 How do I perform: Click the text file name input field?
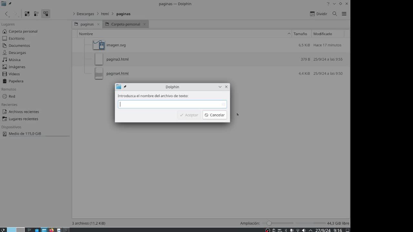coord(172,104)
